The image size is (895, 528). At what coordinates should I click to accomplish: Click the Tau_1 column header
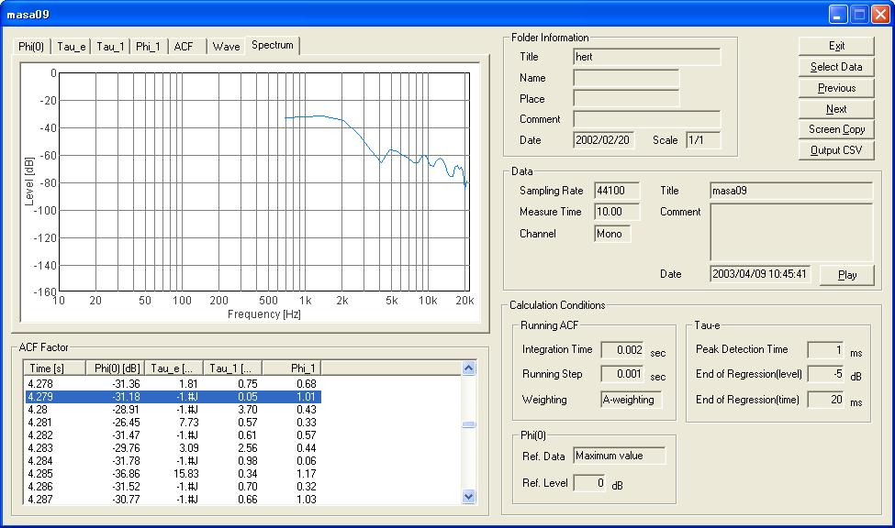(x=232, y=368)
